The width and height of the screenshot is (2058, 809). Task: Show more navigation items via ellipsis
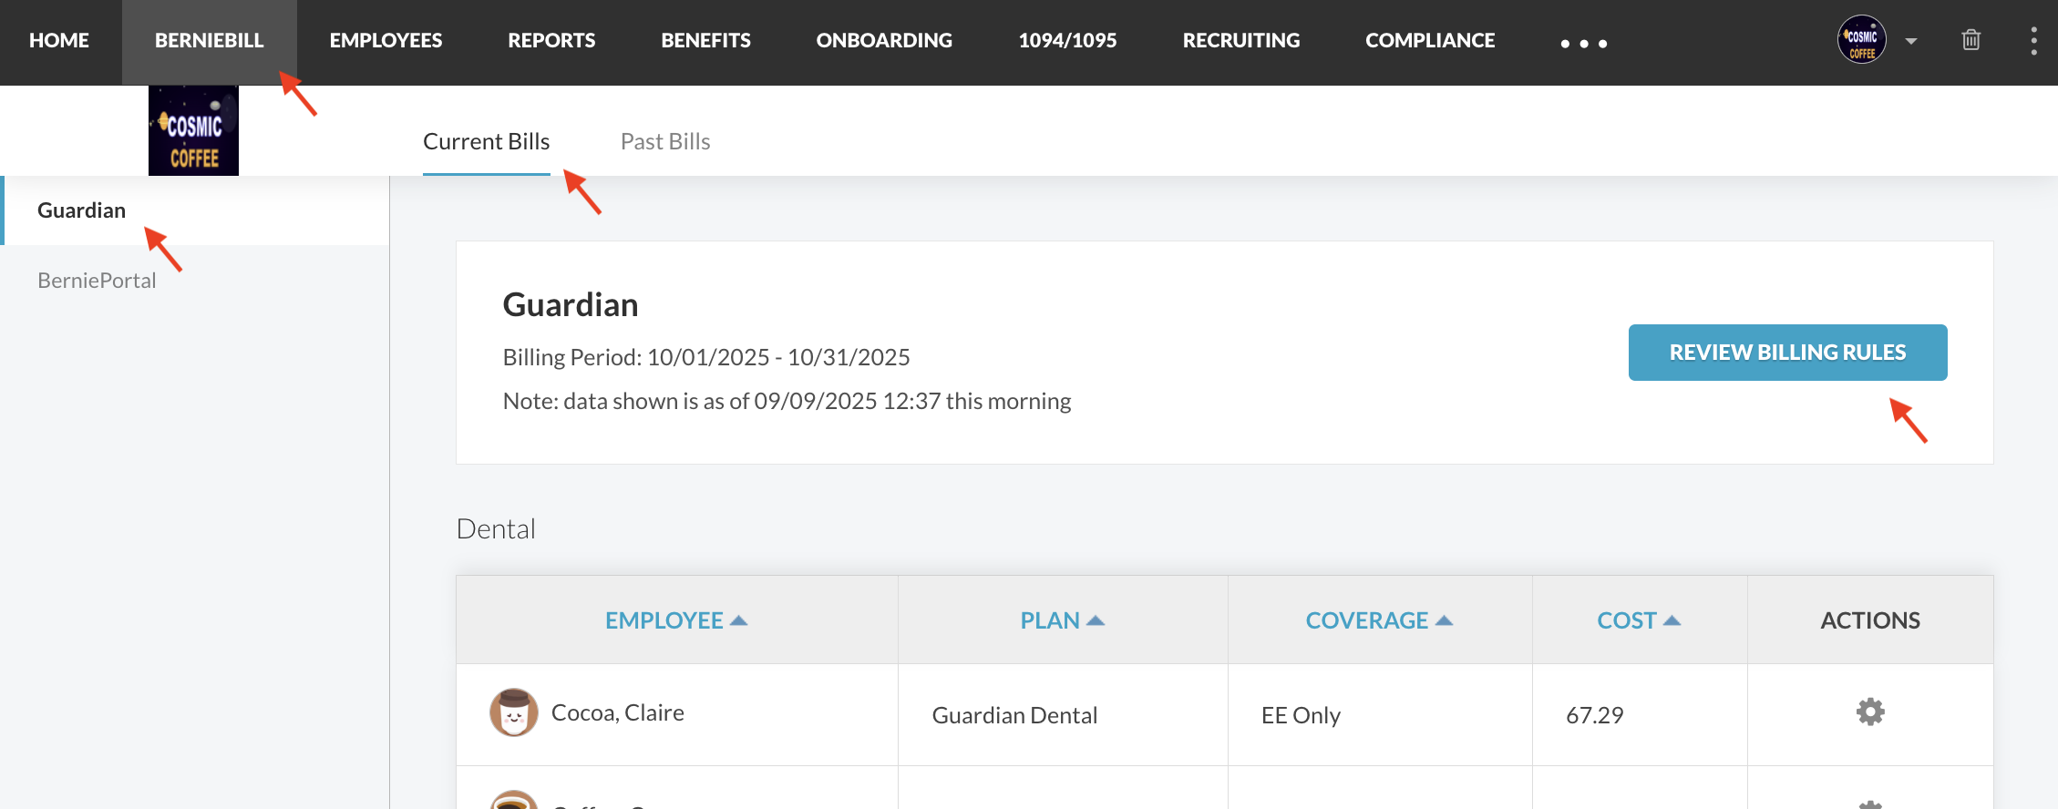(x=1584, y=43)
